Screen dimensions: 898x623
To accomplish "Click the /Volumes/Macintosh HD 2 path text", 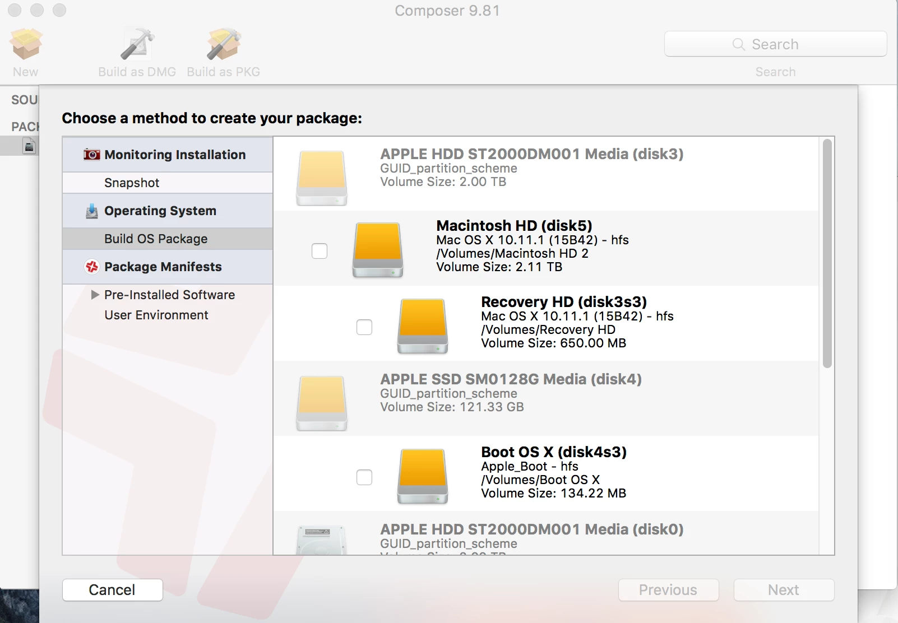I will [x=512, y=253].
